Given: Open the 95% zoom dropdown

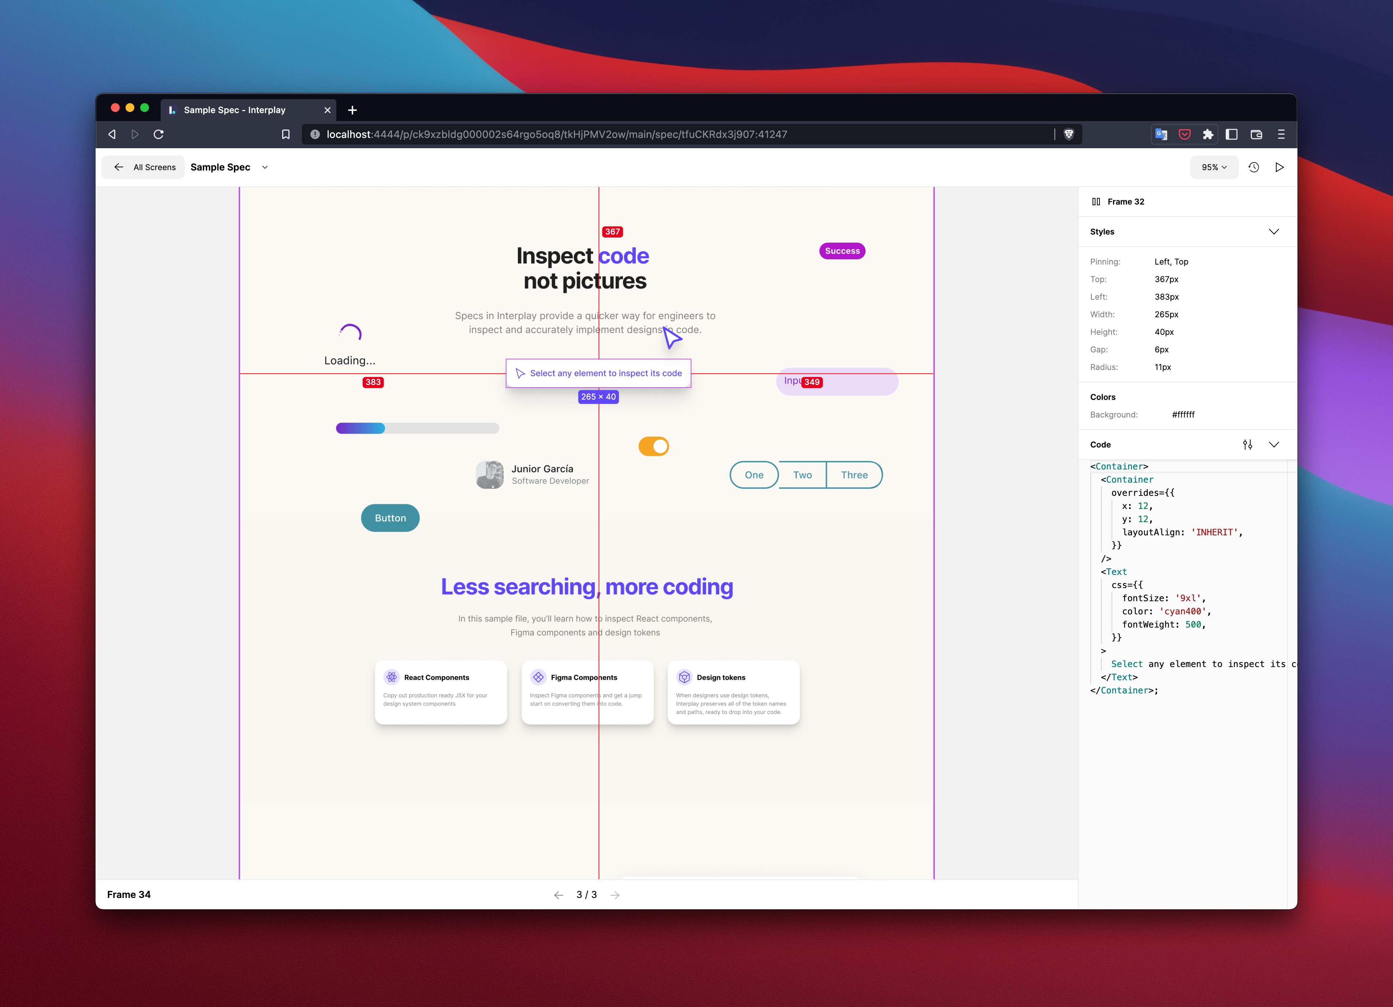Looking at the screenshot, I should (x=1214, y=167).
